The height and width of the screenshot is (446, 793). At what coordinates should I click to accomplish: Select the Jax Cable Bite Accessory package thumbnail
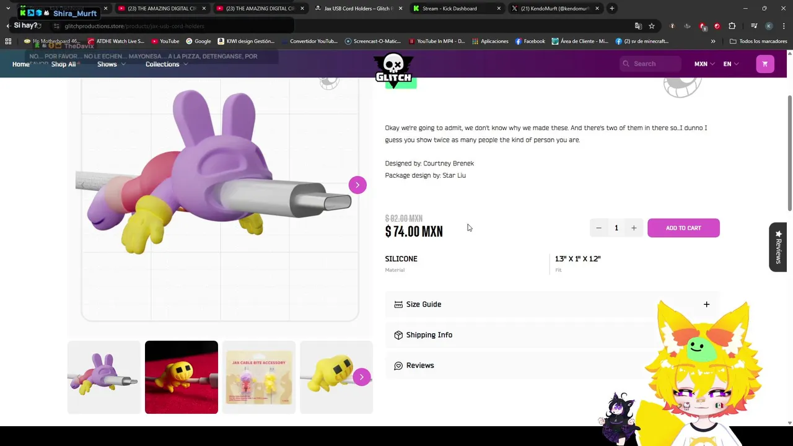[x=259, y=377]
